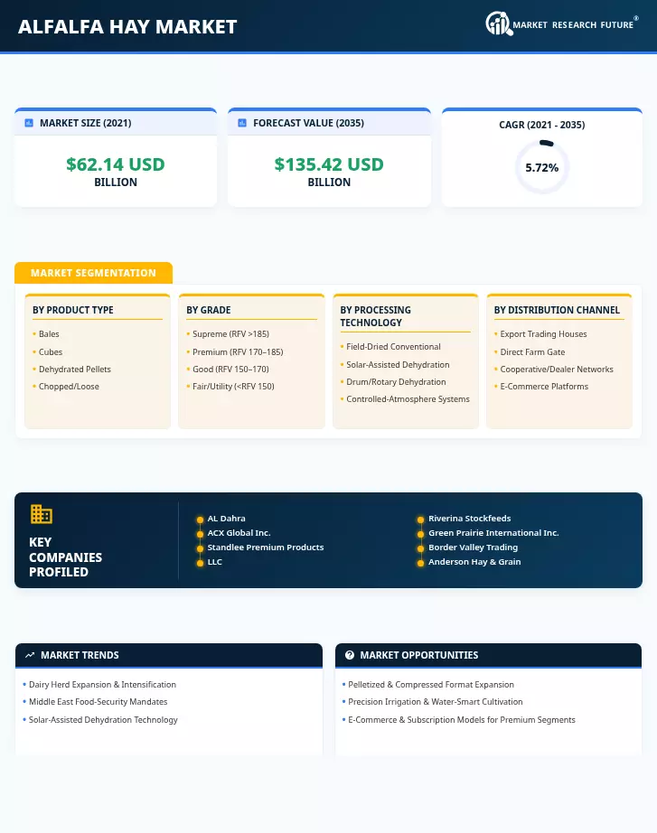Click the $135.42 USD forecast value
The width and height of the screenshot is (657, 833).
click(x=329, y=164)
